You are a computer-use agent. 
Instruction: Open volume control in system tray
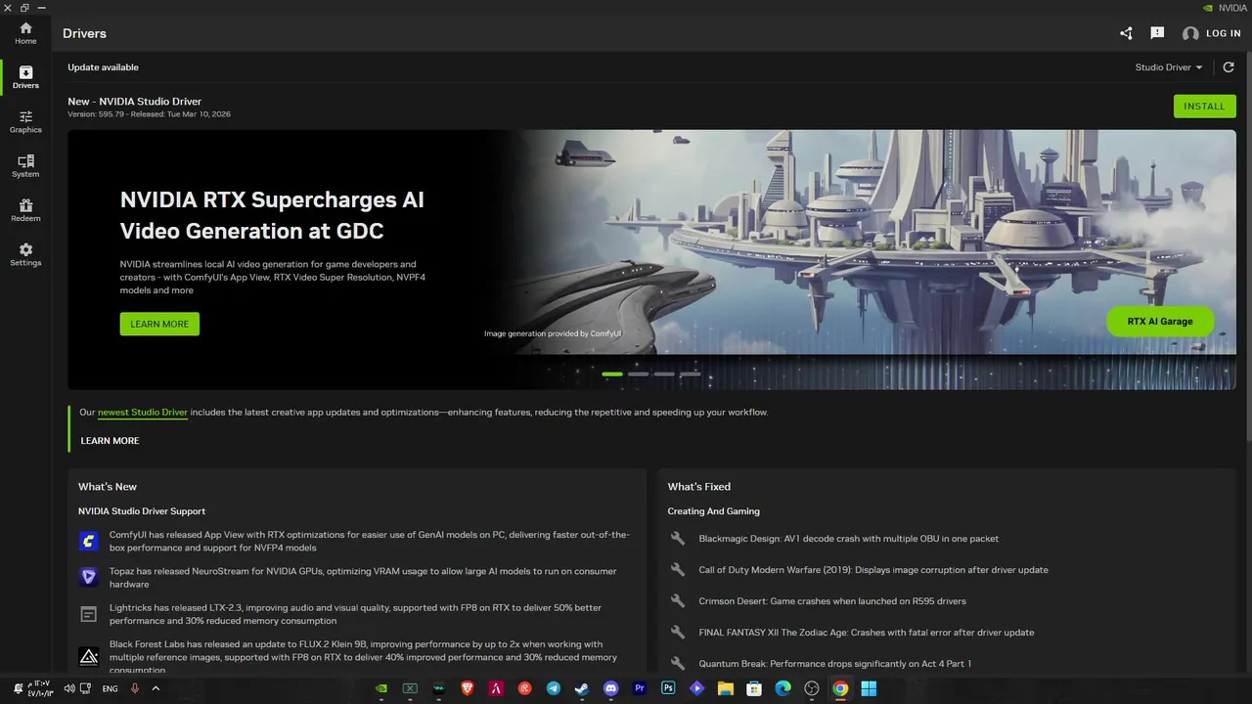tap(69, 688)
